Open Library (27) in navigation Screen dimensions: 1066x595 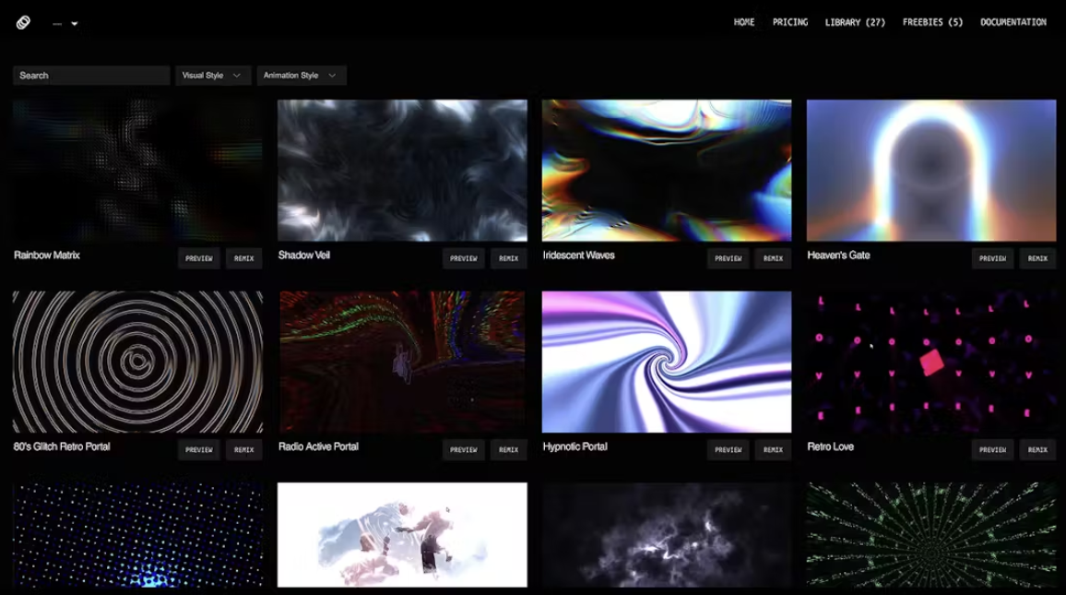(x=855, y=22)
